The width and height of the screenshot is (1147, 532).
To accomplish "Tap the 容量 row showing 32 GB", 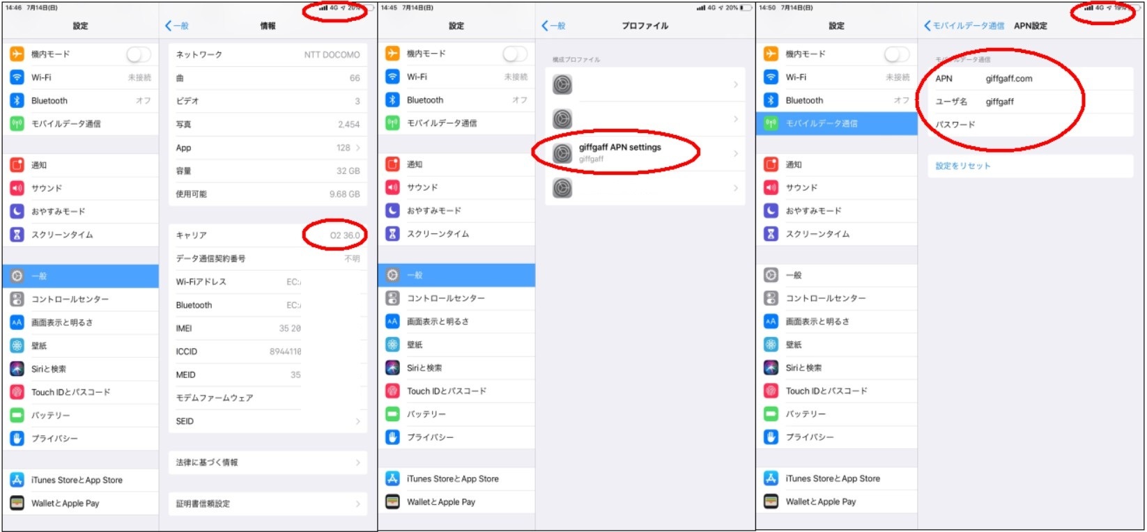I will [x=268, y=171].
